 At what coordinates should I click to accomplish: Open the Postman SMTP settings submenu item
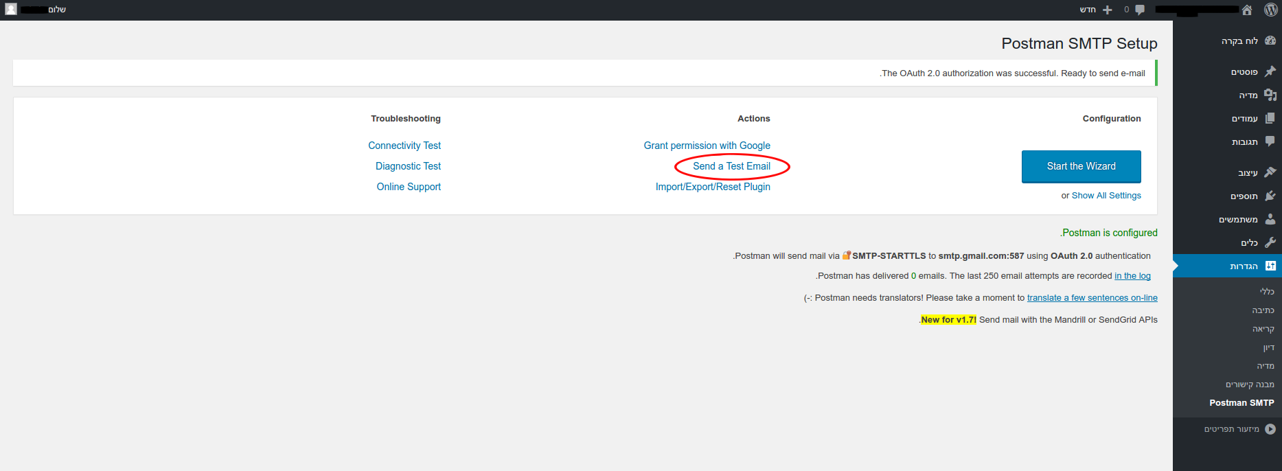pos(1241,403)
